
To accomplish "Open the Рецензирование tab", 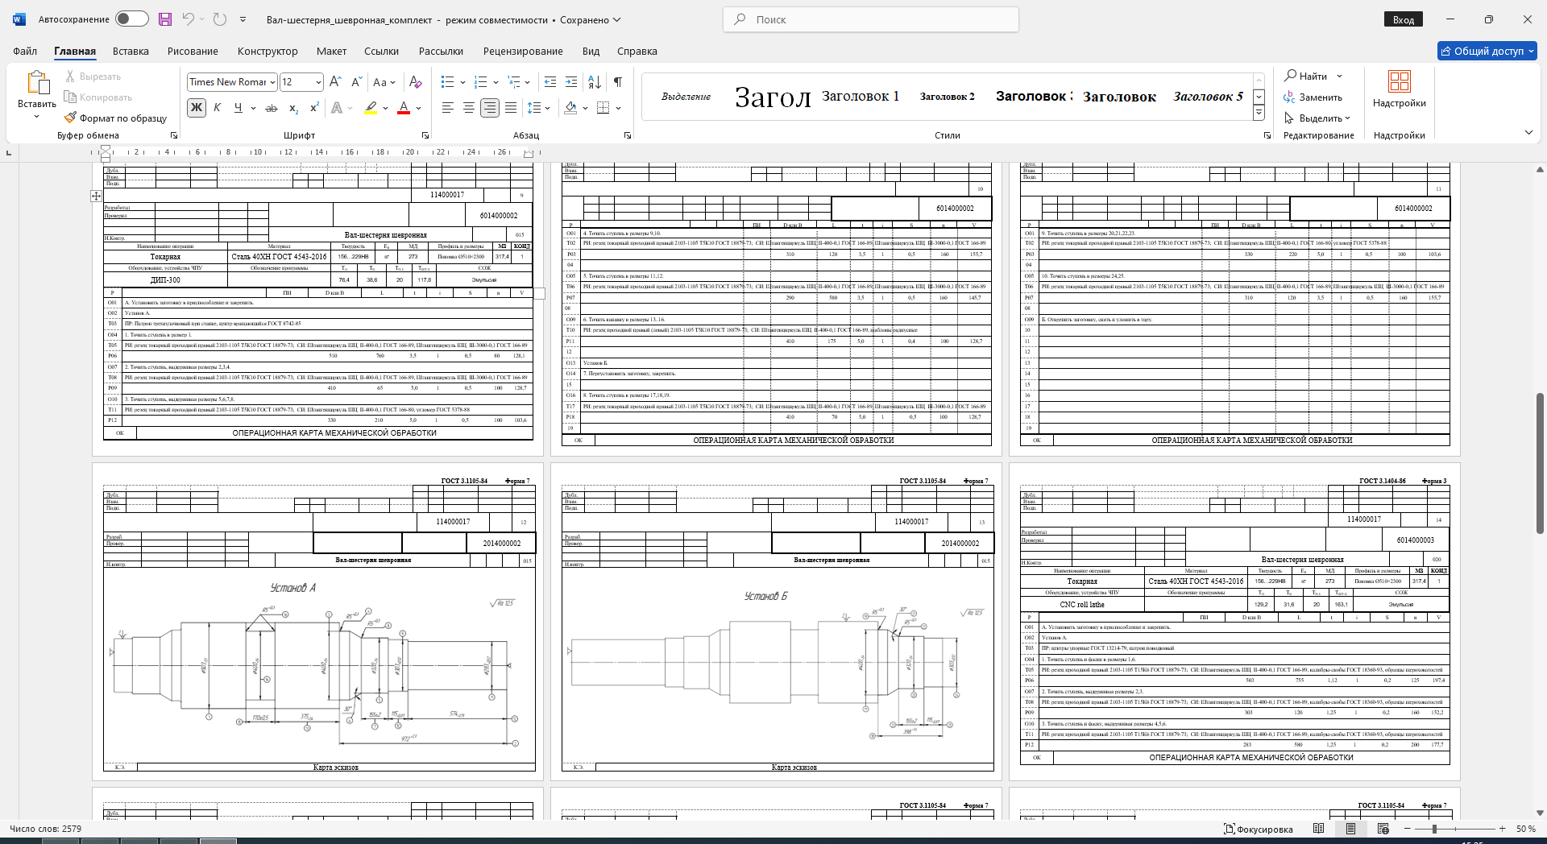I will click(523, 51).
